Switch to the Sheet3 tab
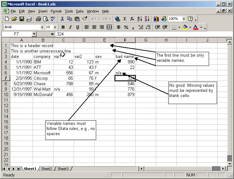This screenshot has width=234, height=179. coord(63,169)
